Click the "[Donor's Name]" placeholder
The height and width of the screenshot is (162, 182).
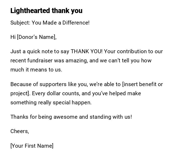37,37
